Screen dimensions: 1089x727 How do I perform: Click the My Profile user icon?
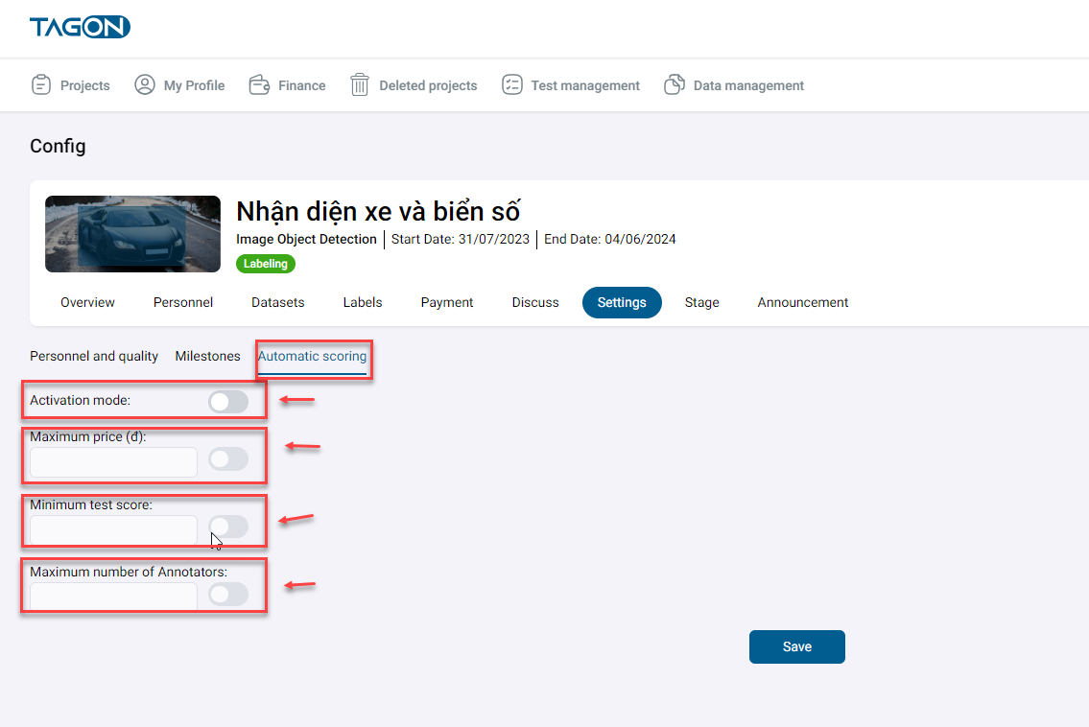145,85
